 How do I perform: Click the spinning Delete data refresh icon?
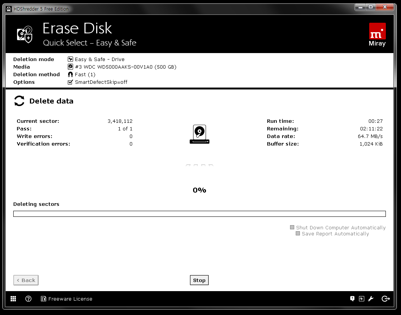tap(19, 101)
